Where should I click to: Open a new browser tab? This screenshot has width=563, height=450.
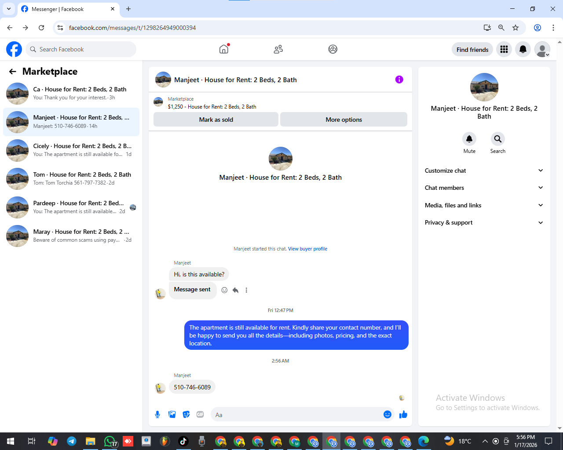click(x=128, y=9)
